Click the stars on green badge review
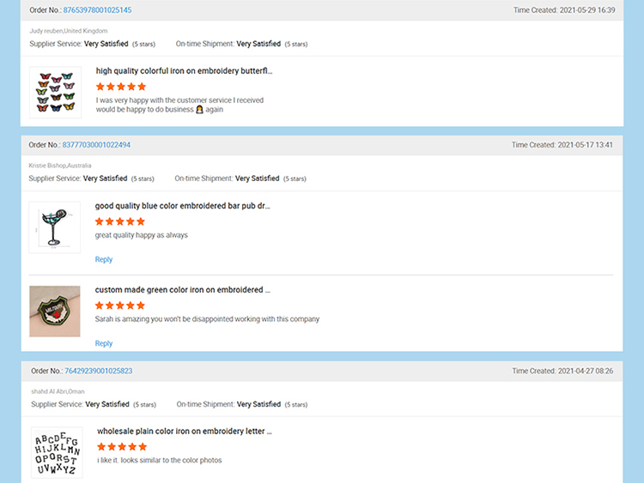644x483 pixels. 120,305
